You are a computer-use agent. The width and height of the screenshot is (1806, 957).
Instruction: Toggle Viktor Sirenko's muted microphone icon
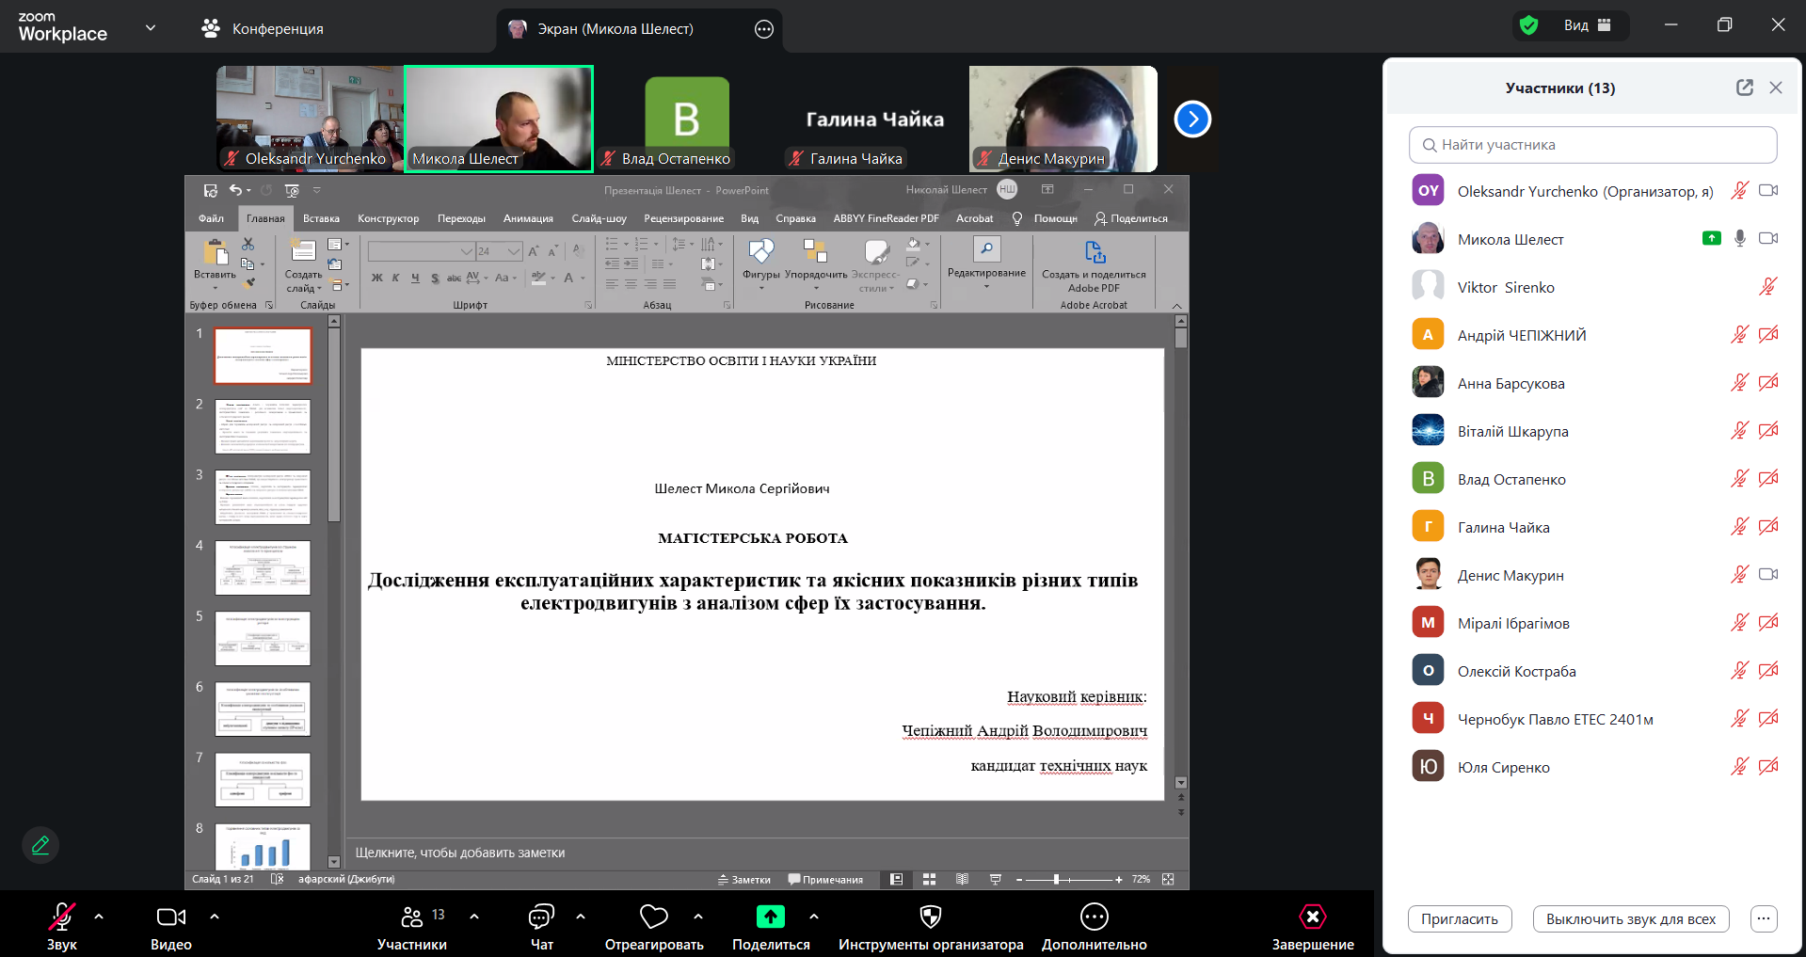(1767, 287)
